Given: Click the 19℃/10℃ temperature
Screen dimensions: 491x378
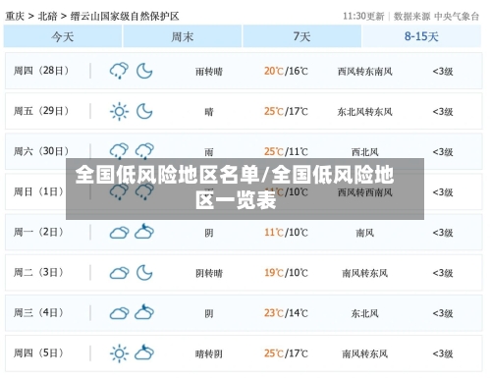Looking at the screenshot, I should point(286,273).
